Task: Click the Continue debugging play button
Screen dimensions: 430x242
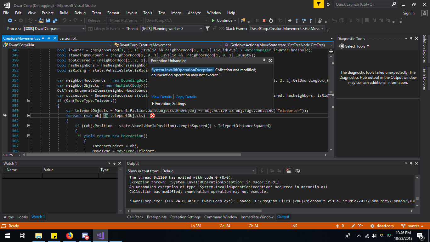Action: (x=222, y=20)
